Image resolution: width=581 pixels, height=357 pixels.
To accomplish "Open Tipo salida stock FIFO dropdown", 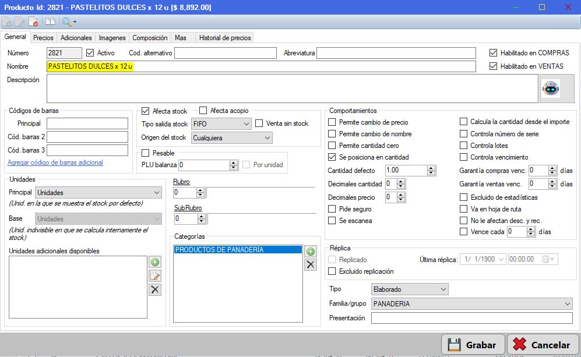I will coord(221,124).
